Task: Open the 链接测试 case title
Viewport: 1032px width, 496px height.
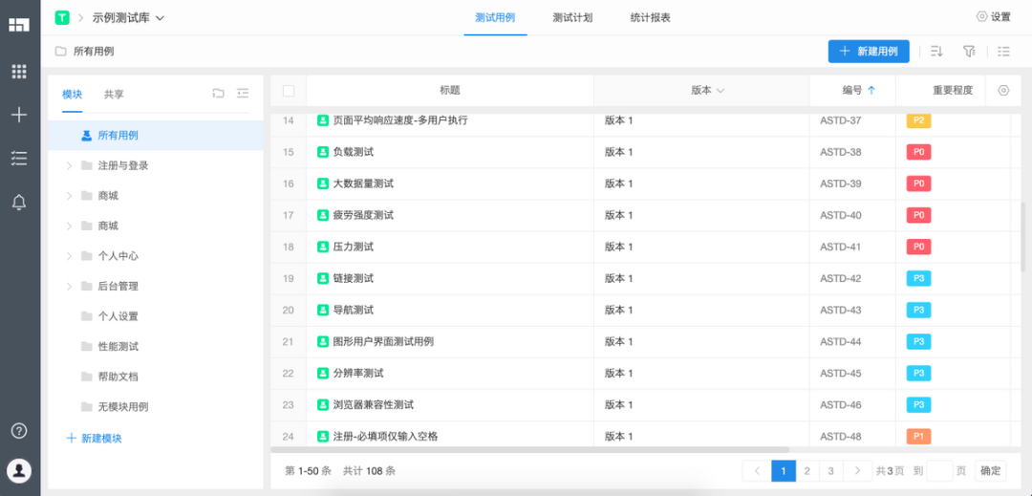Action: pos(354,278)
